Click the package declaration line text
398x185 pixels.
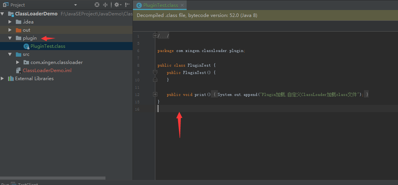pyautogui.click(x=201, y=50)
